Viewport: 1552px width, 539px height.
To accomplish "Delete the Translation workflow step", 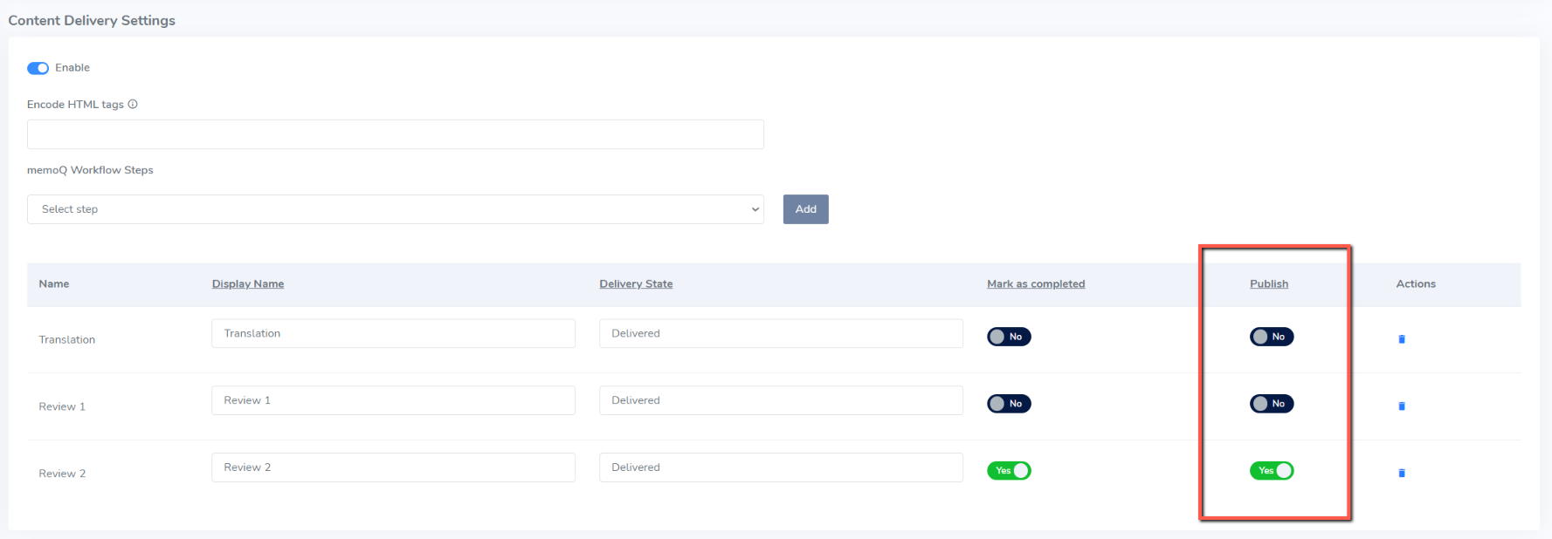I will point(1402,339).
